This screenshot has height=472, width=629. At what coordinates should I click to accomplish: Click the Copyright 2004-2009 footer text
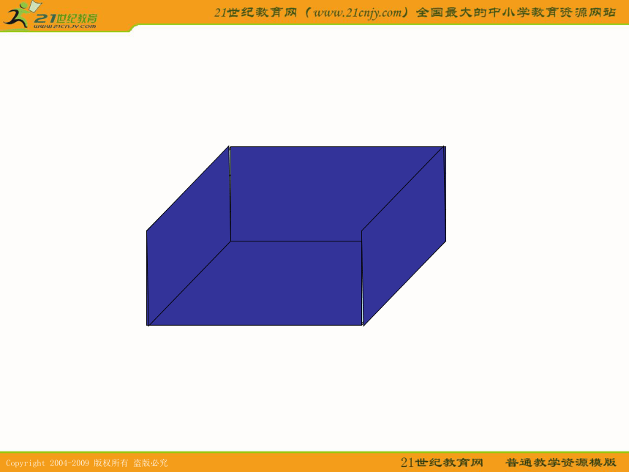[x=48, y=462]
